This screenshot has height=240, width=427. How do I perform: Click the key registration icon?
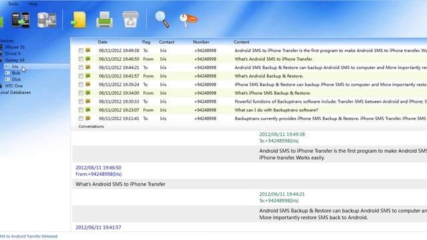pos(188,20)
